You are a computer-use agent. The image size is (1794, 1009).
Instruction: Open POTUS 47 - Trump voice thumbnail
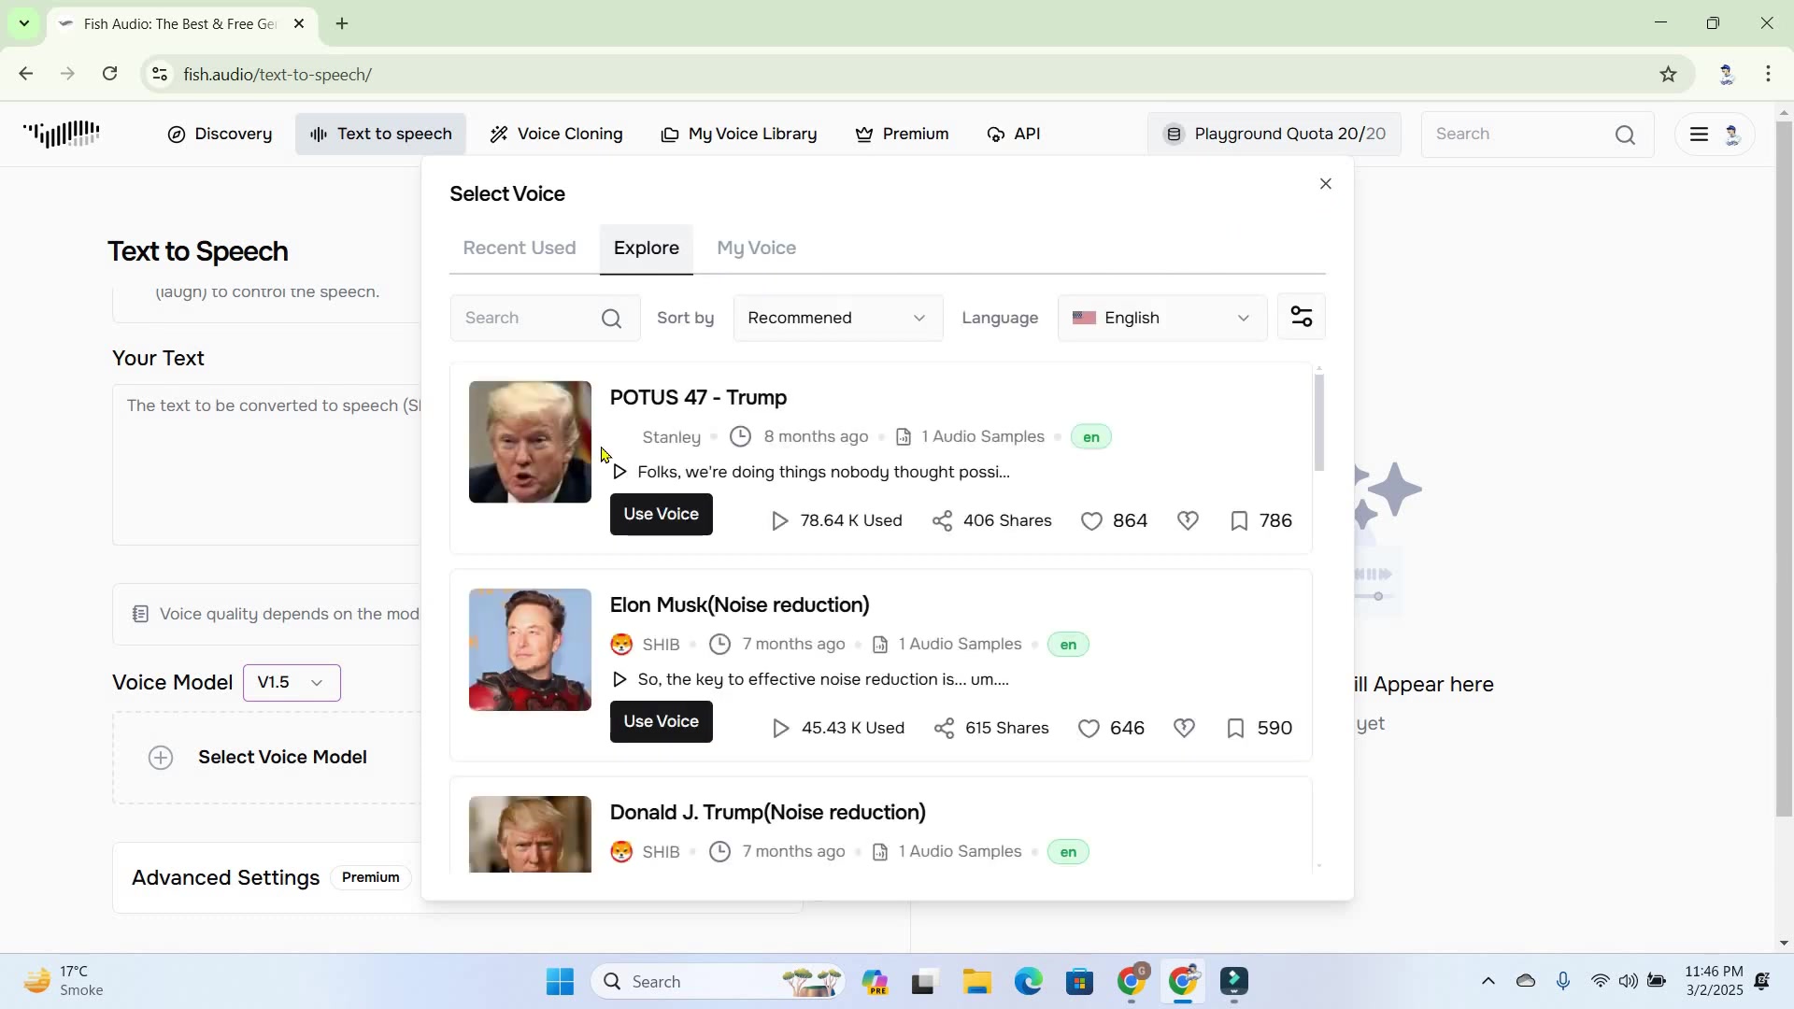click(x=530, y=442)
